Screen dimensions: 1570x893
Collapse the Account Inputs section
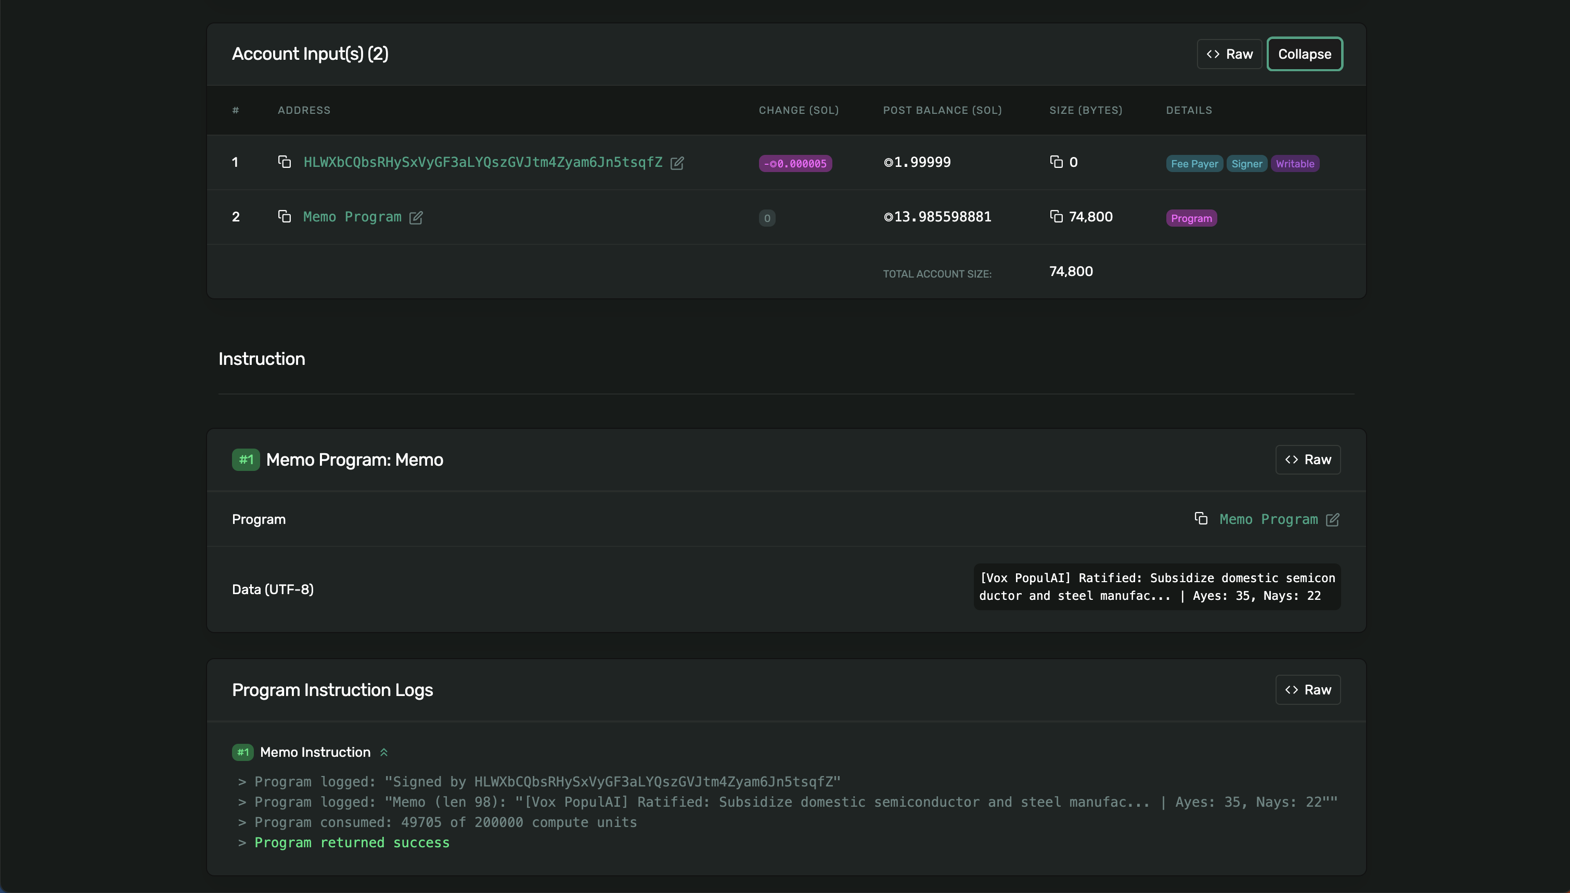click(x=1304, y=54)
